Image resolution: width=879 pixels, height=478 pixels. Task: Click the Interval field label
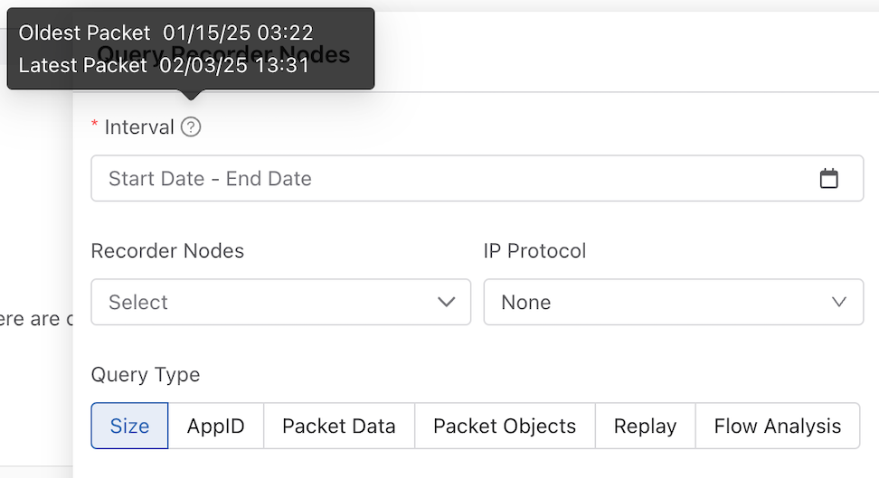139,127
